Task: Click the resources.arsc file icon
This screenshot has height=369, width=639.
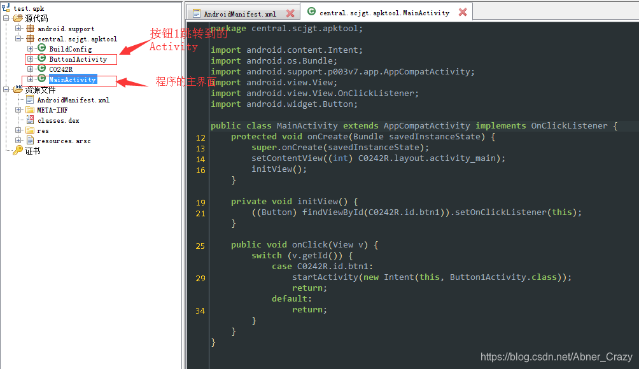Action: [30, 141]
